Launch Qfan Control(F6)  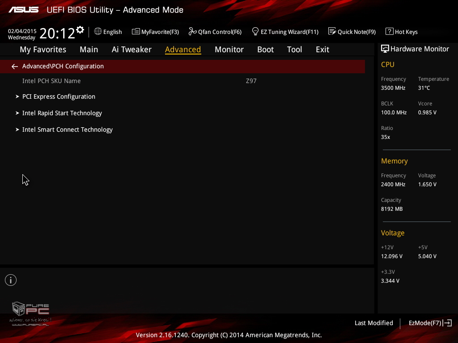[x=220, y=32]
